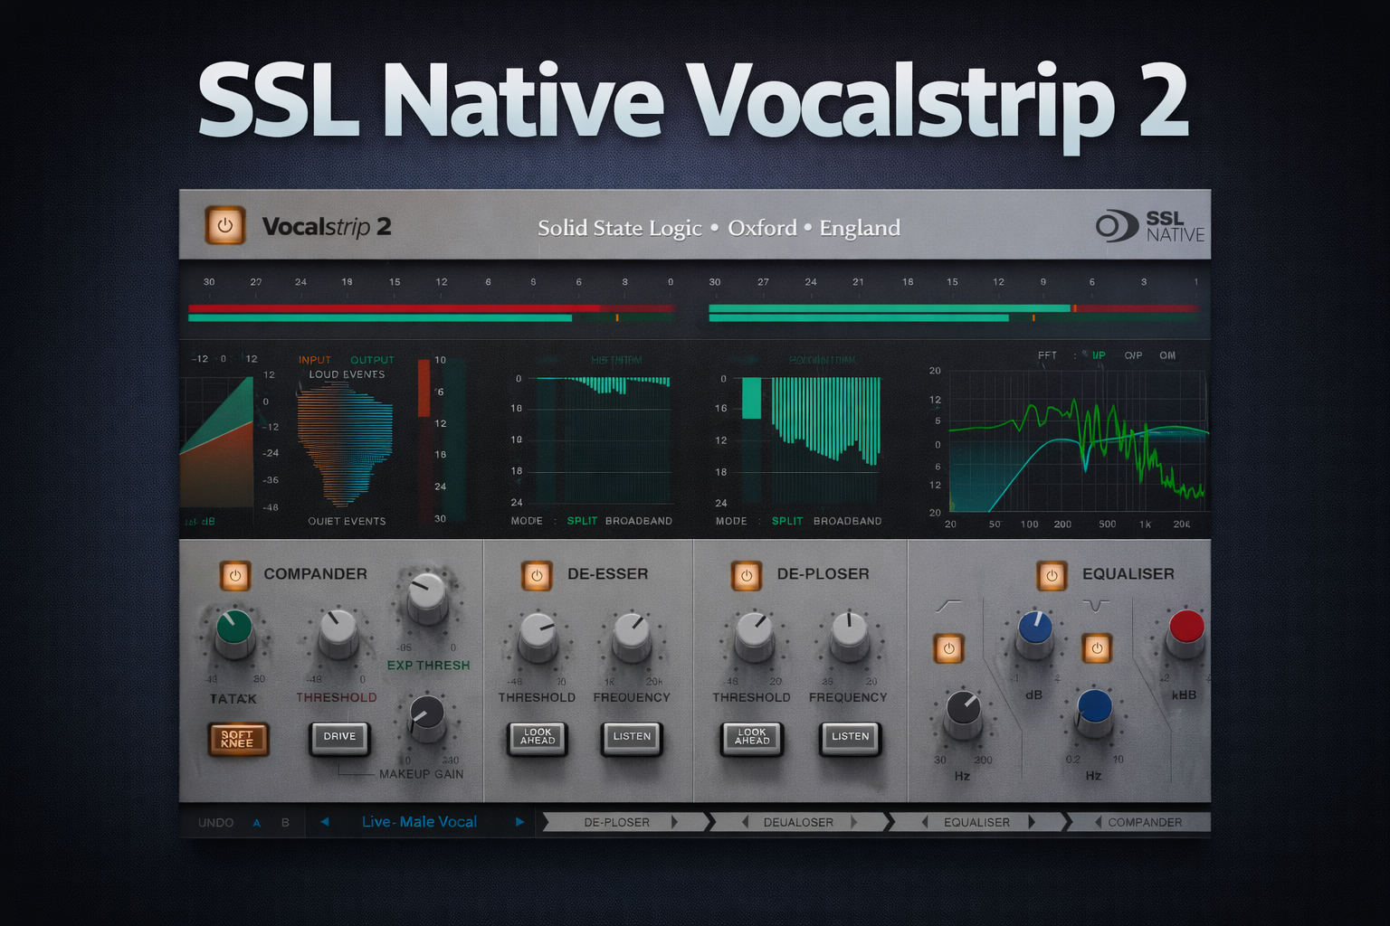The image size is (1390, 926).
Task: Set FFT analyser to O/P
Action: [x=1133, y=355]
